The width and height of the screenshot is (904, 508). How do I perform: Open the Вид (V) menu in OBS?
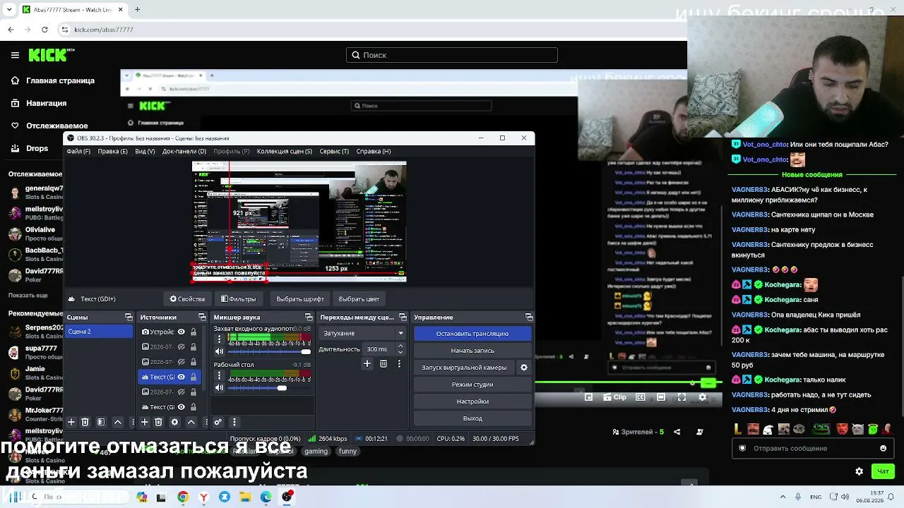145,151
